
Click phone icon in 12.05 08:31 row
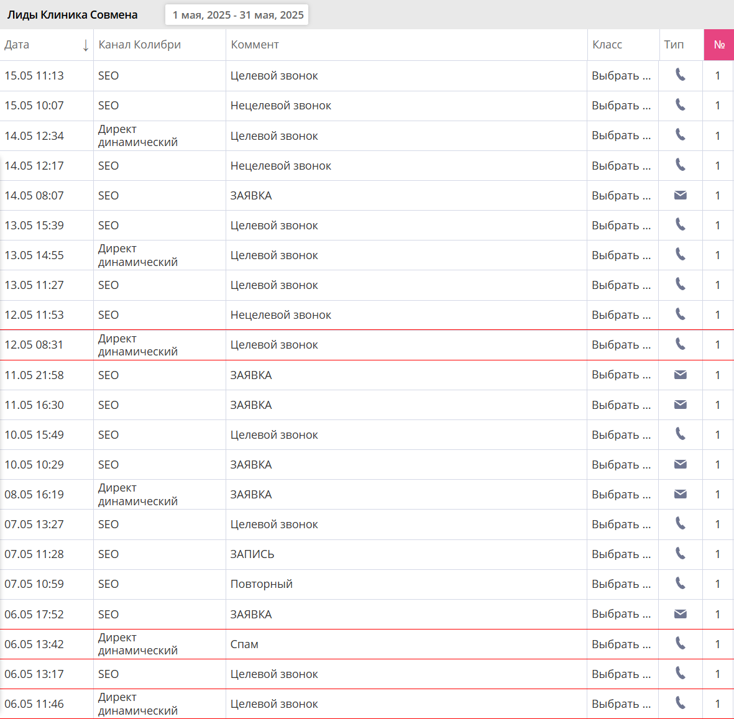pyautogui.click(x=680, y=344)
